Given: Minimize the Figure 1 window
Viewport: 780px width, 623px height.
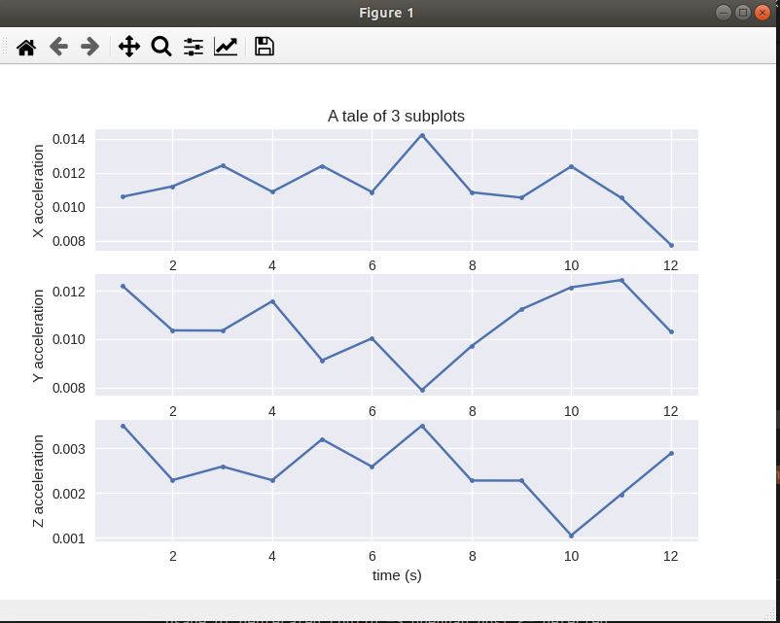Looking at the screenshot, I should (724, 13).
